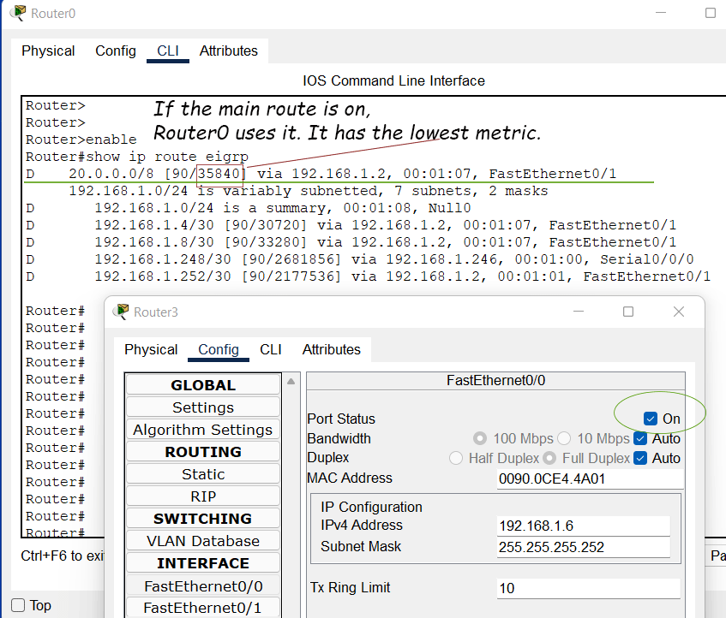The image size is (726, 618).
Task: Maximize the Router0 window
Action: (x=711, y=13)
